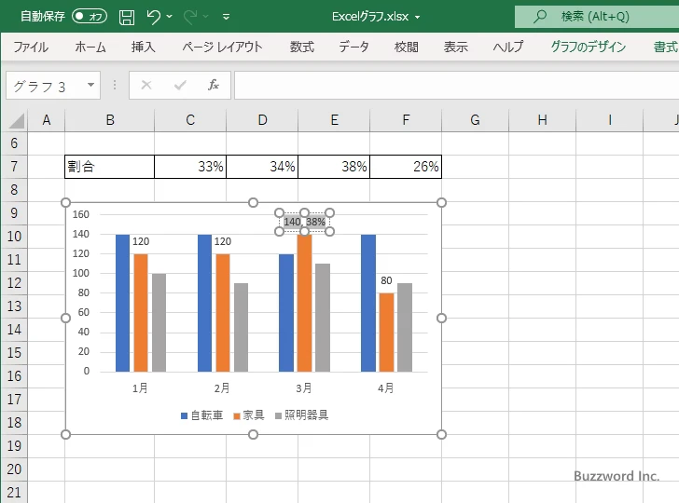Click the formula bar cancel X icon
679x503 pixels.
[x=146, y=85]
